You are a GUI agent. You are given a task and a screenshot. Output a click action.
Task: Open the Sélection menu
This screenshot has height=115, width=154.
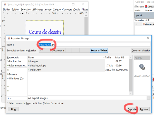(26, 9)
